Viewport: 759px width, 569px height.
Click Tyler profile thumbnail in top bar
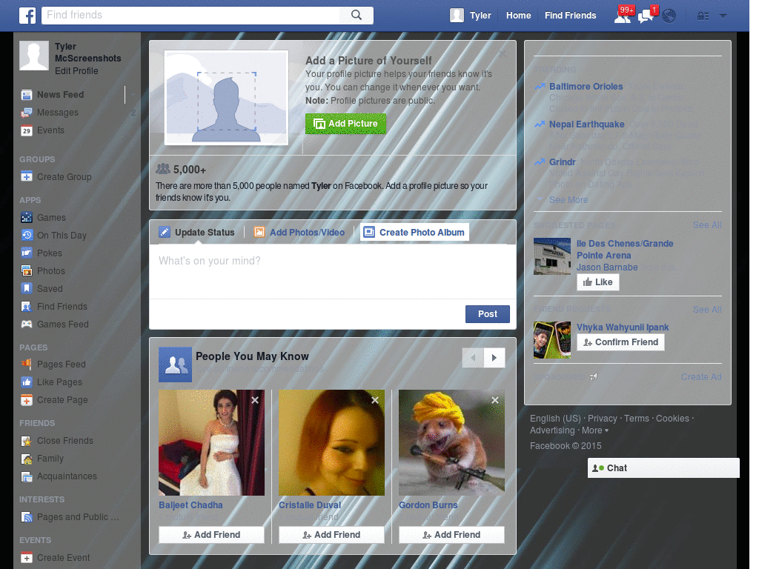click(x=457, y=16)
